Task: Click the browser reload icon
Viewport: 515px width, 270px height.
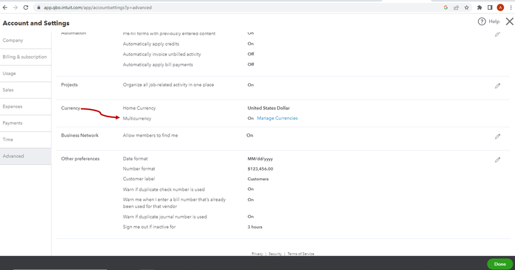Action: point(26,8)
